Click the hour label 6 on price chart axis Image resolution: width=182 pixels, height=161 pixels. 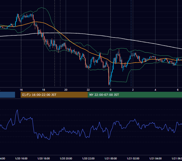tap(178, 90)
